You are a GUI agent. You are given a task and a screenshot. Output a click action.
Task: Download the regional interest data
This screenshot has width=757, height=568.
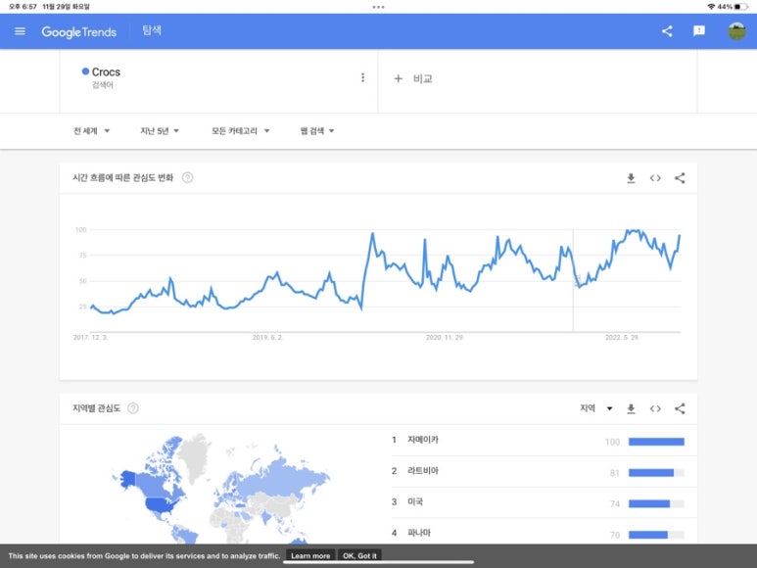point(631,408)
